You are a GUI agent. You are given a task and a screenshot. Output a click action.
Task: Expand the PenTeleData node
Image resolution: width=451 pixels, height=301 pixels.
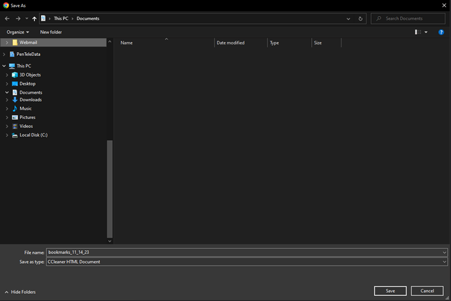[x=4, y=54]
